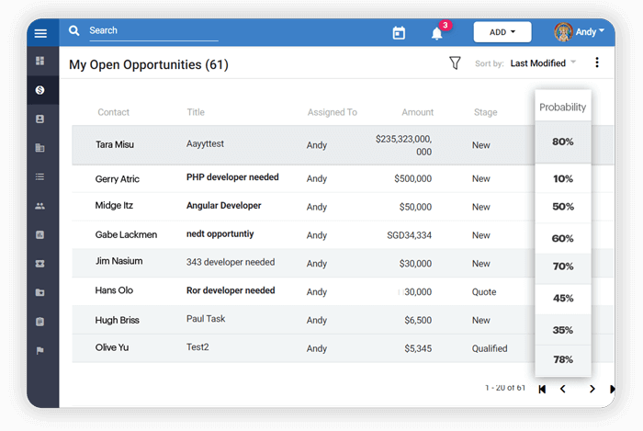The image size is (643, 431).
Task: Open the companies building icon in sidebar
Action: [39, 148]
